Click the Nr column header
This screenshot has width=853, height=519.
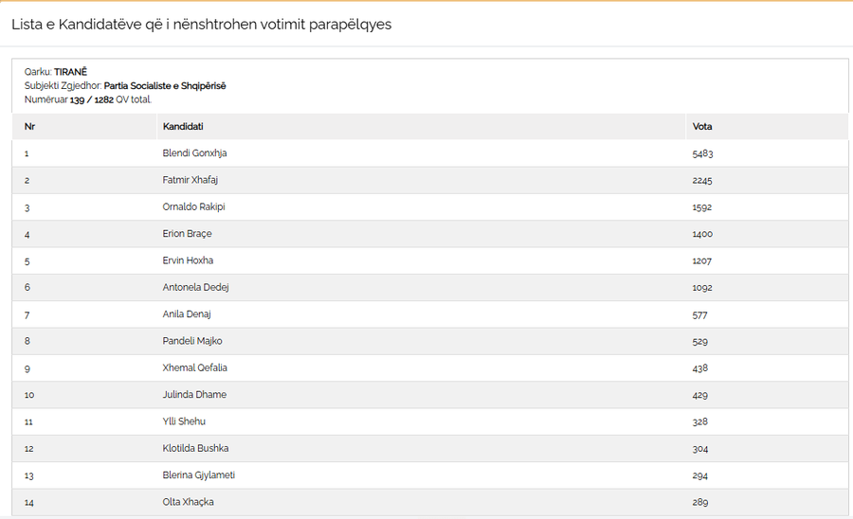click(29, 127)
